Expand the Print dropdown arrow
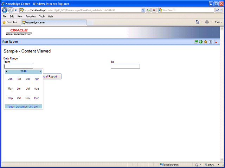 211,22
